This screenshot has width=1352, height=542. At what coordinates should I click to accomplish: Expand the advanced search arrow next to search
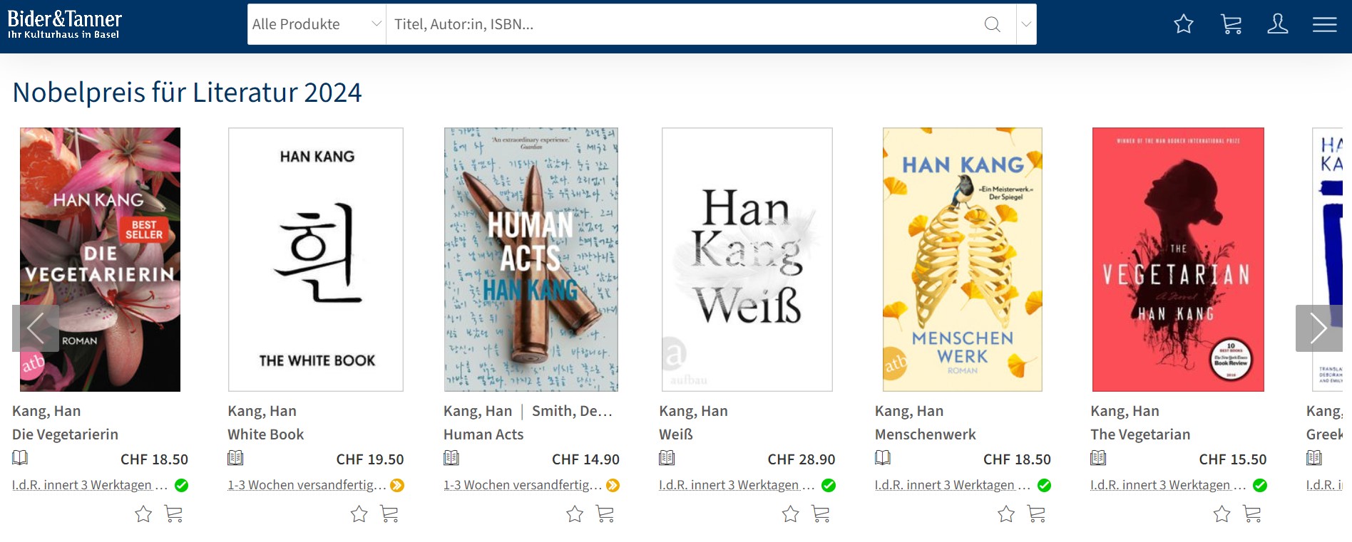[x=1026, y=24]
